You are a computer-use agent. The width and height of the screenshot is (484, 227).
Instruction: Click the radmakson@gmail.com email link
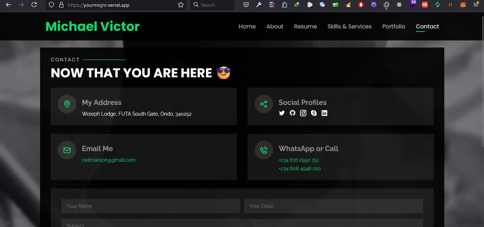click(109, 160)
